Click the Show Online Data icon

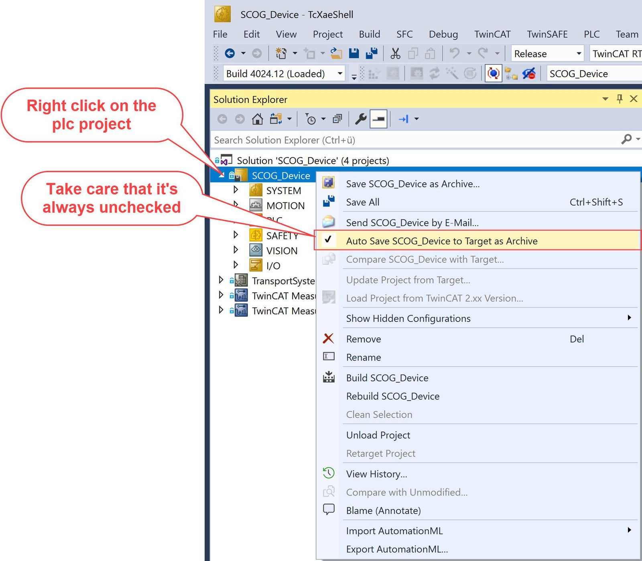(529, 73)
